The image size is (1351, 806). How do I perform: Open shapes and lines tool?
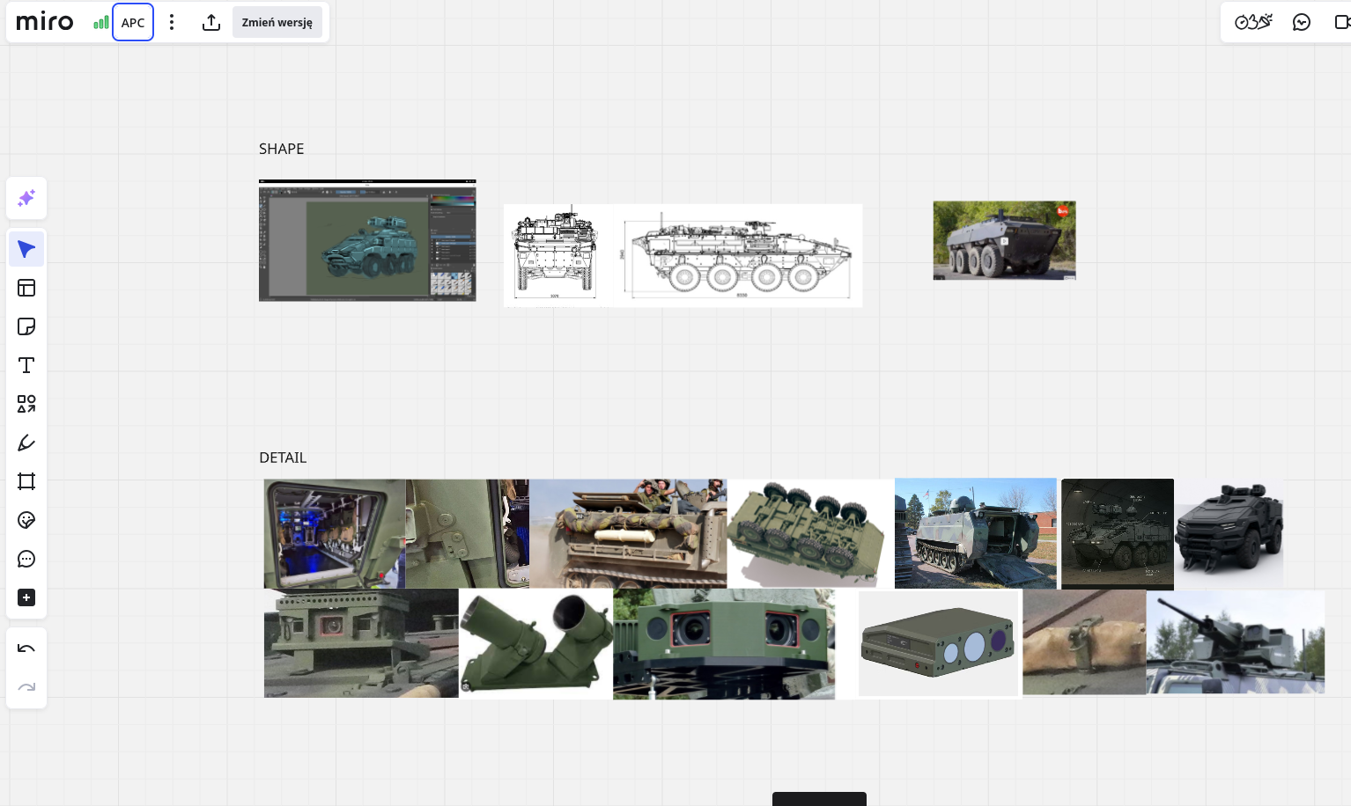click(x=26, y=404)
